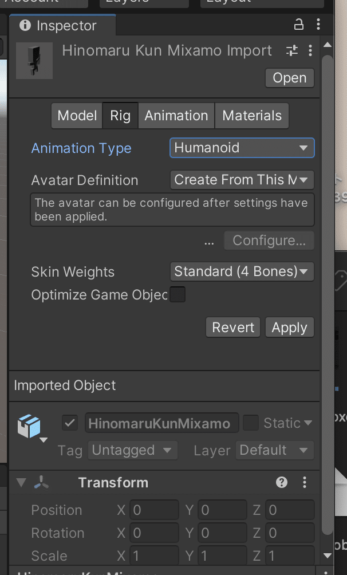Toggle HinomaruKunMixamo active checkbox
Viewport: 347px width, 575px height.
click(x=70, y=423)
